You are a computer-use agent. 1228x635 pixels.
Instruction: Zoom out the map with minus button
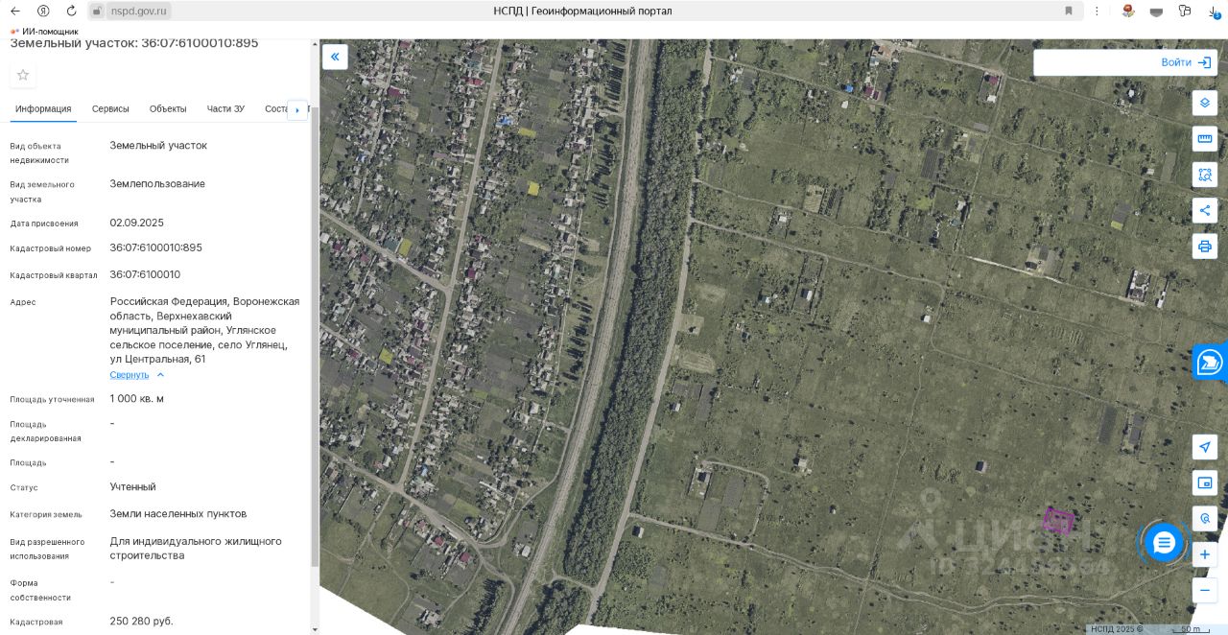coord(1205,590)
